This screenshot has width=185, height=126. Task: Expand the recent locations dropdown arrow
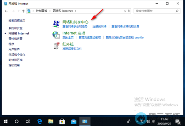(x=18, y=11)
